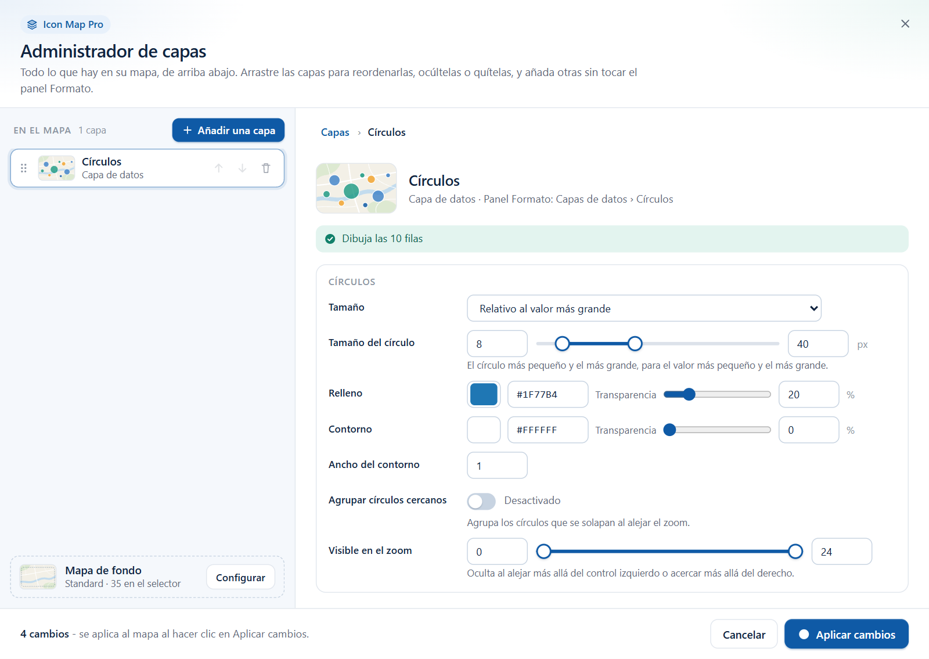Click the Relleno transparency value field 20
This screenshot has height=659, width=929.
click(809, 394)
